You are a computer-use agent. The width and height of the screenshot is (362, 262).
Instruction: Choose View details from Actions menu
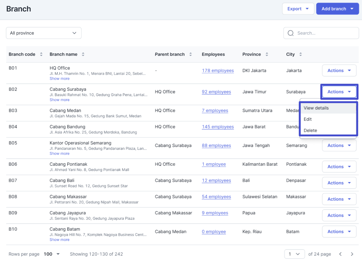[x=328, y=108]
